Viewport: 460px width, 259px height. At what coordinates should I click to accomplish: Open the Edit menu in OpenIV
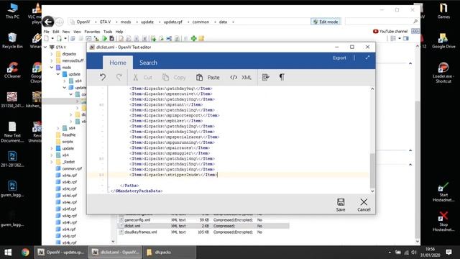point(56,32)
